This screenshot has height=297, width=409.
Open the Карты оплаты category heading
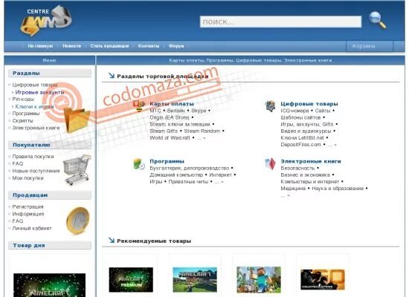(172, 104)
